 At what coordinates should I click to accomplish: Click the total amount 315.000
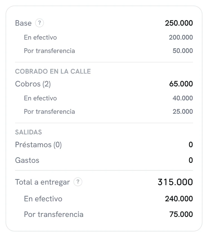tap(175, 182)
